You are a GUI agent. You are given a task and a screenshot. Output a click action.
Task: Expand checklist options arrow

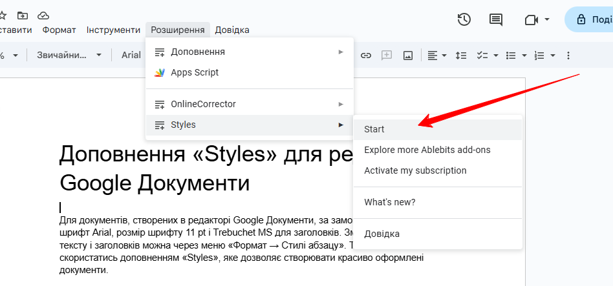coord(496,56)
